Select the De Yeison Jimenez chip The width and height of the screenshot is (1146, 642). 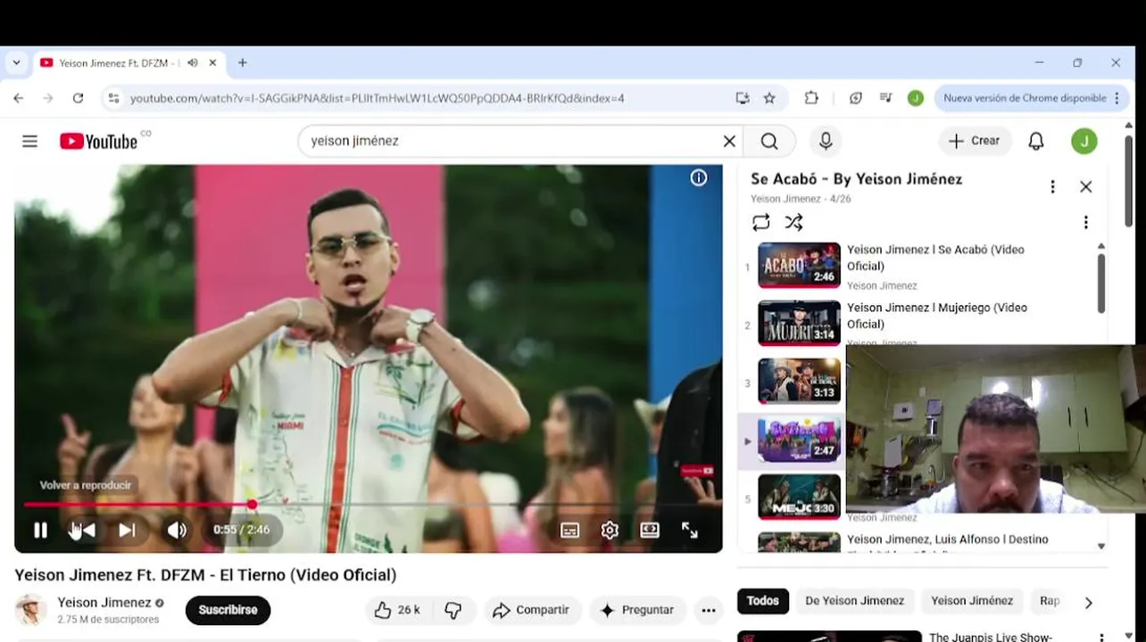[x=854, y=601]
